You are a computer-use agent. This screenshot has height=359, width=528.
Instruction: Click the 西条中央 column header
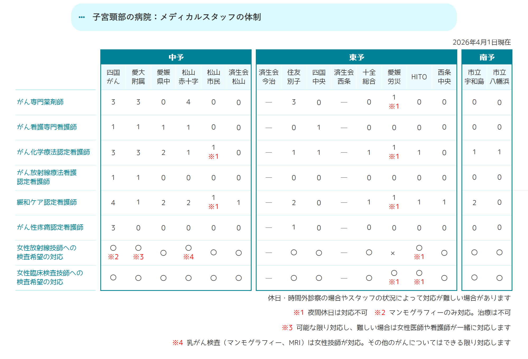[444, 77]
